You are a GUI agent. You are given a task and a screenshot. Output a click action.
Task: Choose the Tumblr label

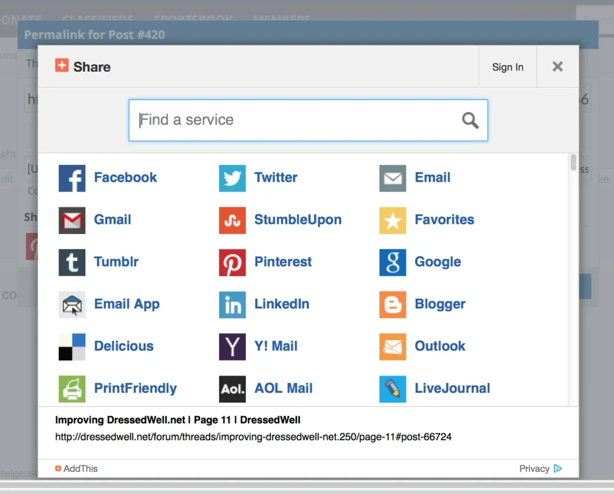[116, 261]
